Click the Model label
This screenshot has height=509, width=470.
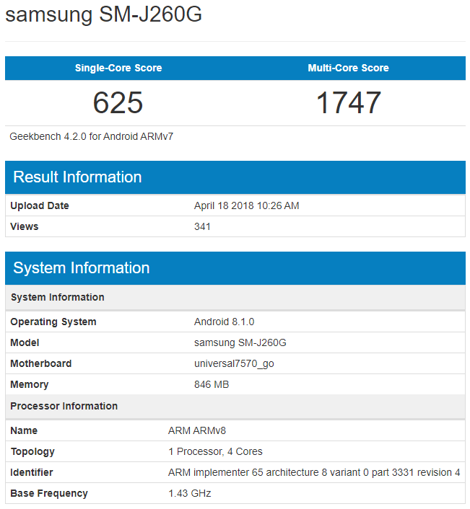(x=25, y=342)
